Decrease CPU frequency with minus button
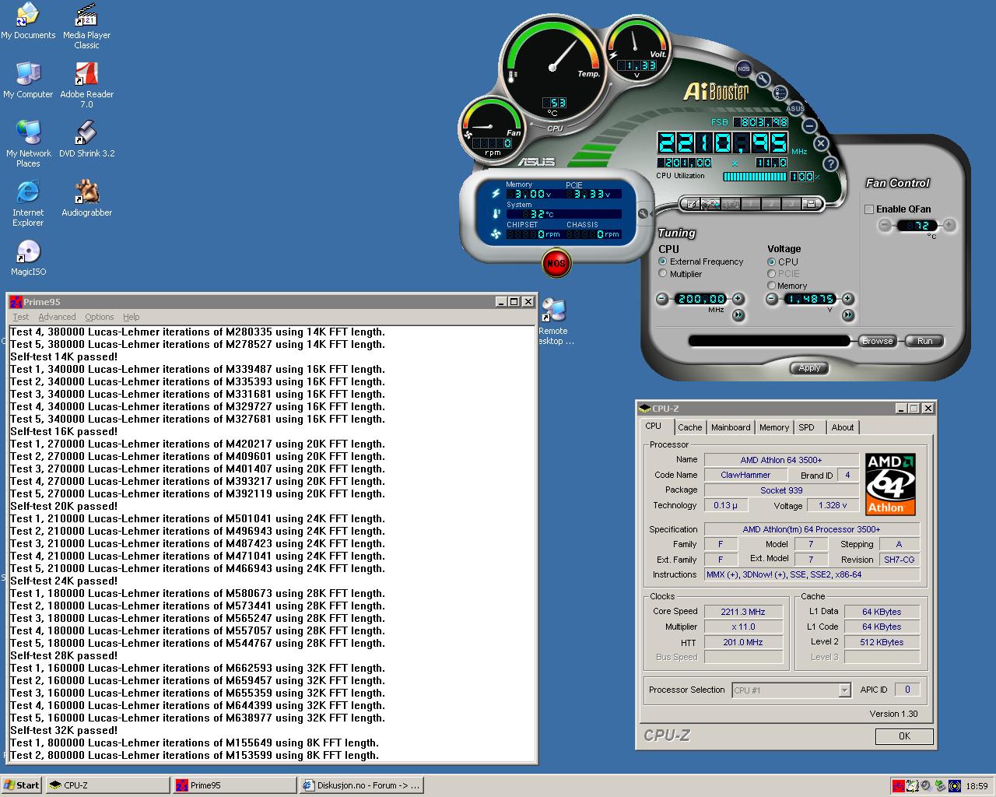This screenshot has width=996, height=797. coord(662,299)
